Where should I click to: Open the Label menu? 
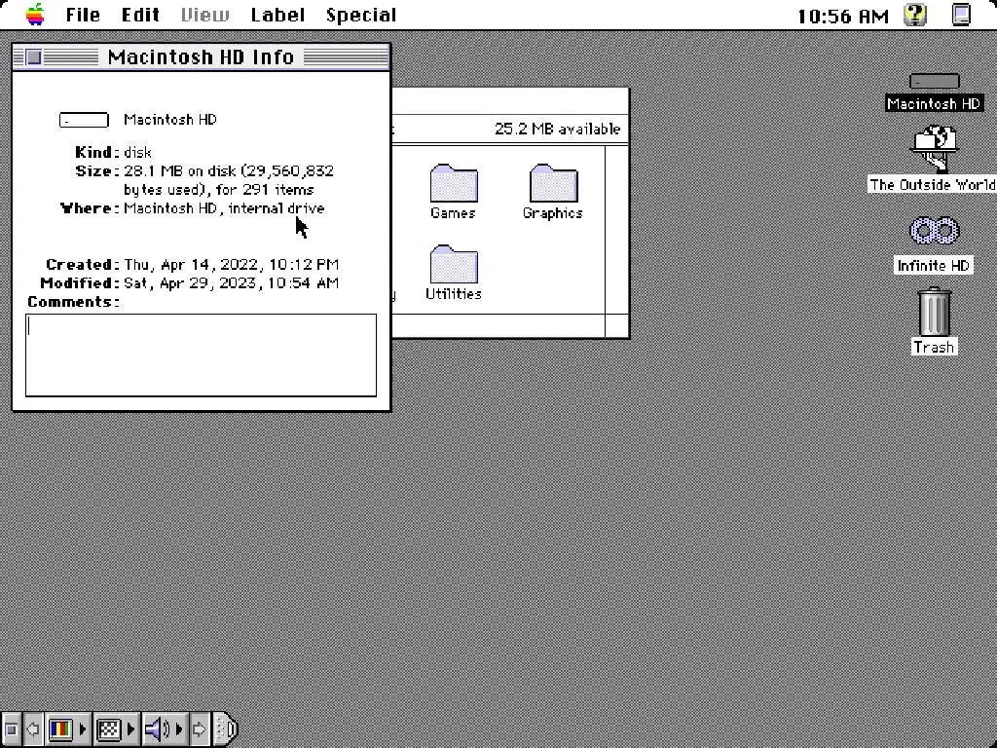(277, 15)
